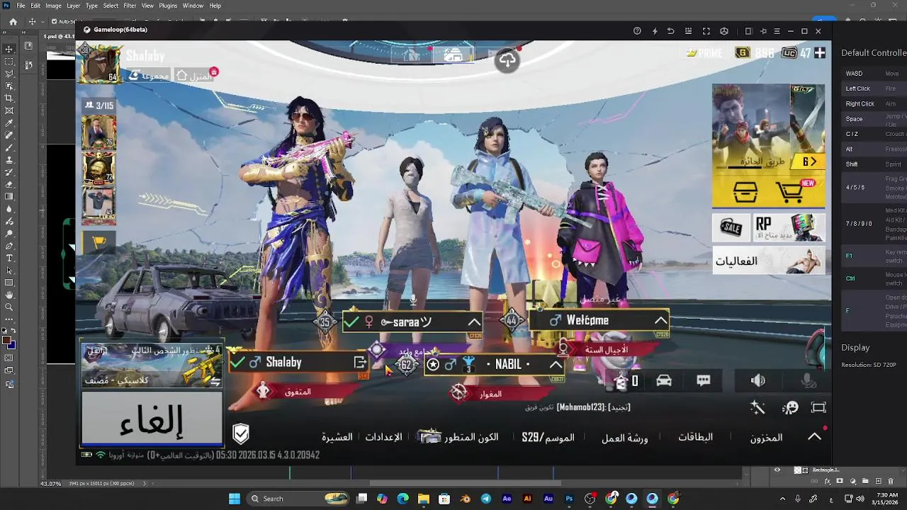Screen dimensions: 907x510
Task: Open الموسم/S29 season button
Action: pos(548,437)
